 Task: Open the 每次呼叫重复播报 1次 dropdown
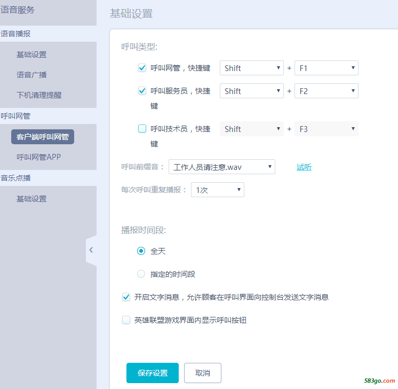[x=218, y=190]
